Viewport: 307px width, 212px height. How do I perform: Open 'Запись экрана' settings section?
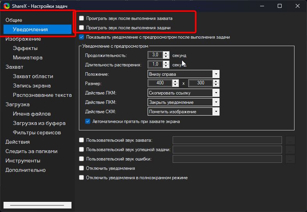click(x=32, y=86)
